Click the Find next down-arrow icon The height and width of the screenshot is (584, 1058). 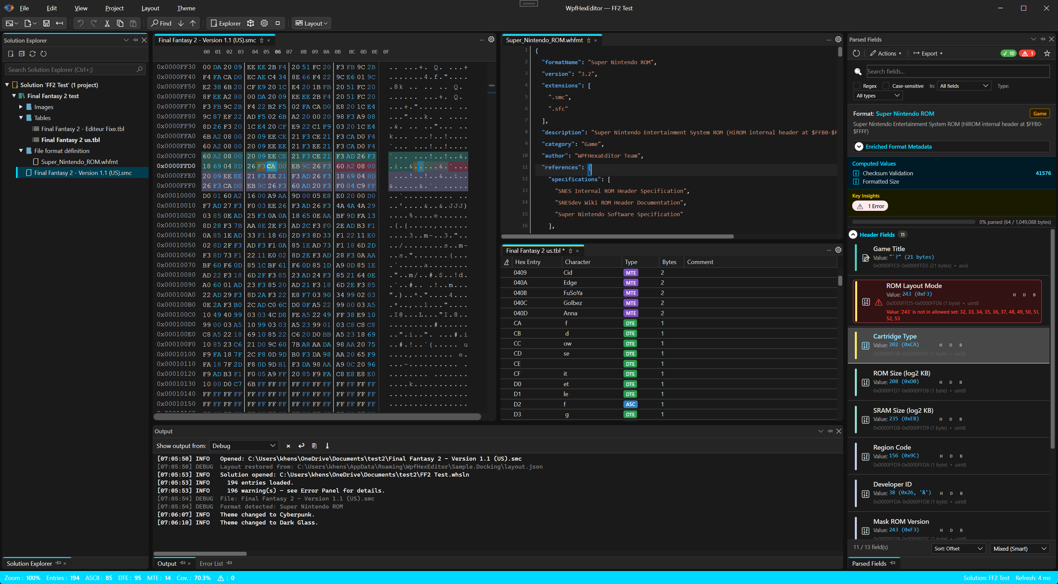point(181,23)
